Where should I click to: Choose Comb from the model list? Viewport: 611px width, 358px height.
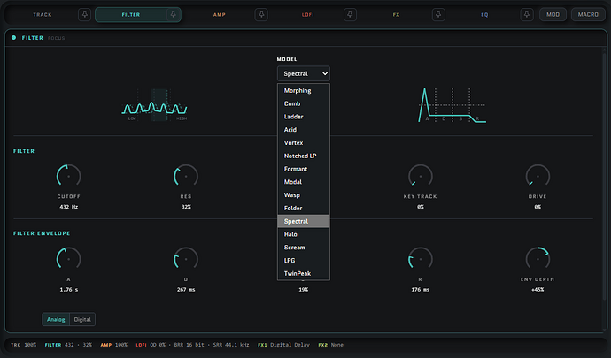[x=304, y=103]
